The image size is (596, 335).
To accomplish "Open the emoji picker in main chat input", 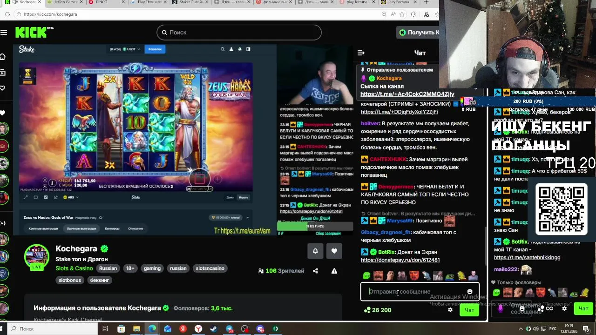I will pyautogui.click(x=470, y=292).
